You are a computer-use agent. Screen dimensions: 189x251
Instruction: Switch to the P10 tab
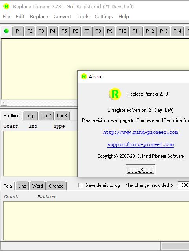(x=122, y=31)
